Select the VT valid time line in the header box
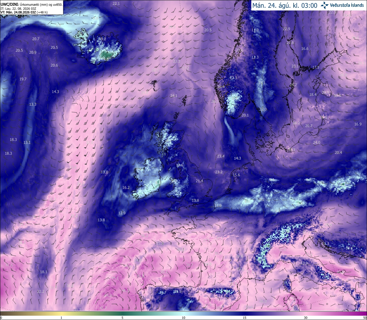The height and width of the screenshot is (320, 367). (24, 12)
